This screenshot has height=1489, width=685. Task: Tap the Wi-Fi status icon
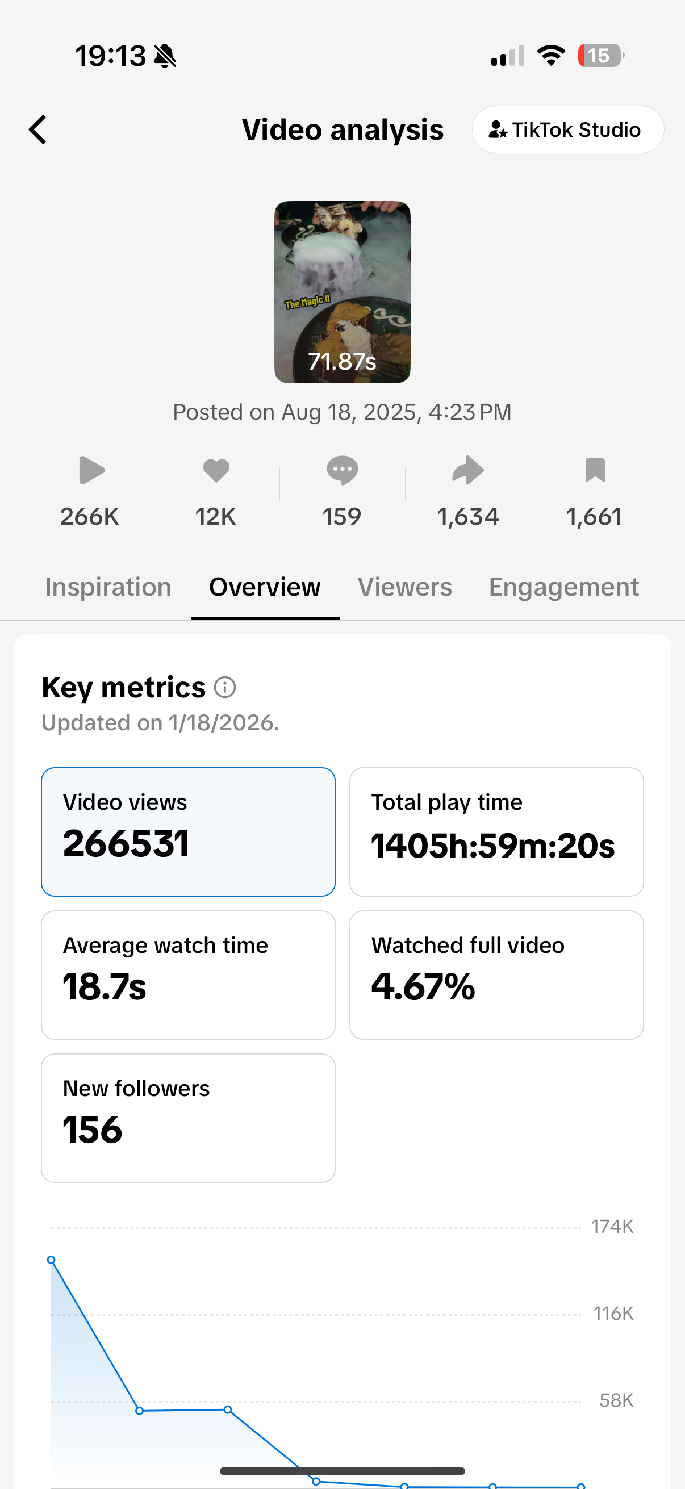(551, 56)
